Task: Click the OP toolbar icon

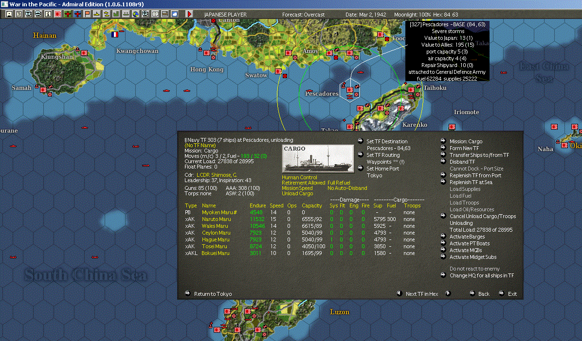Action: pyautogui.click(x=155, y=14)
